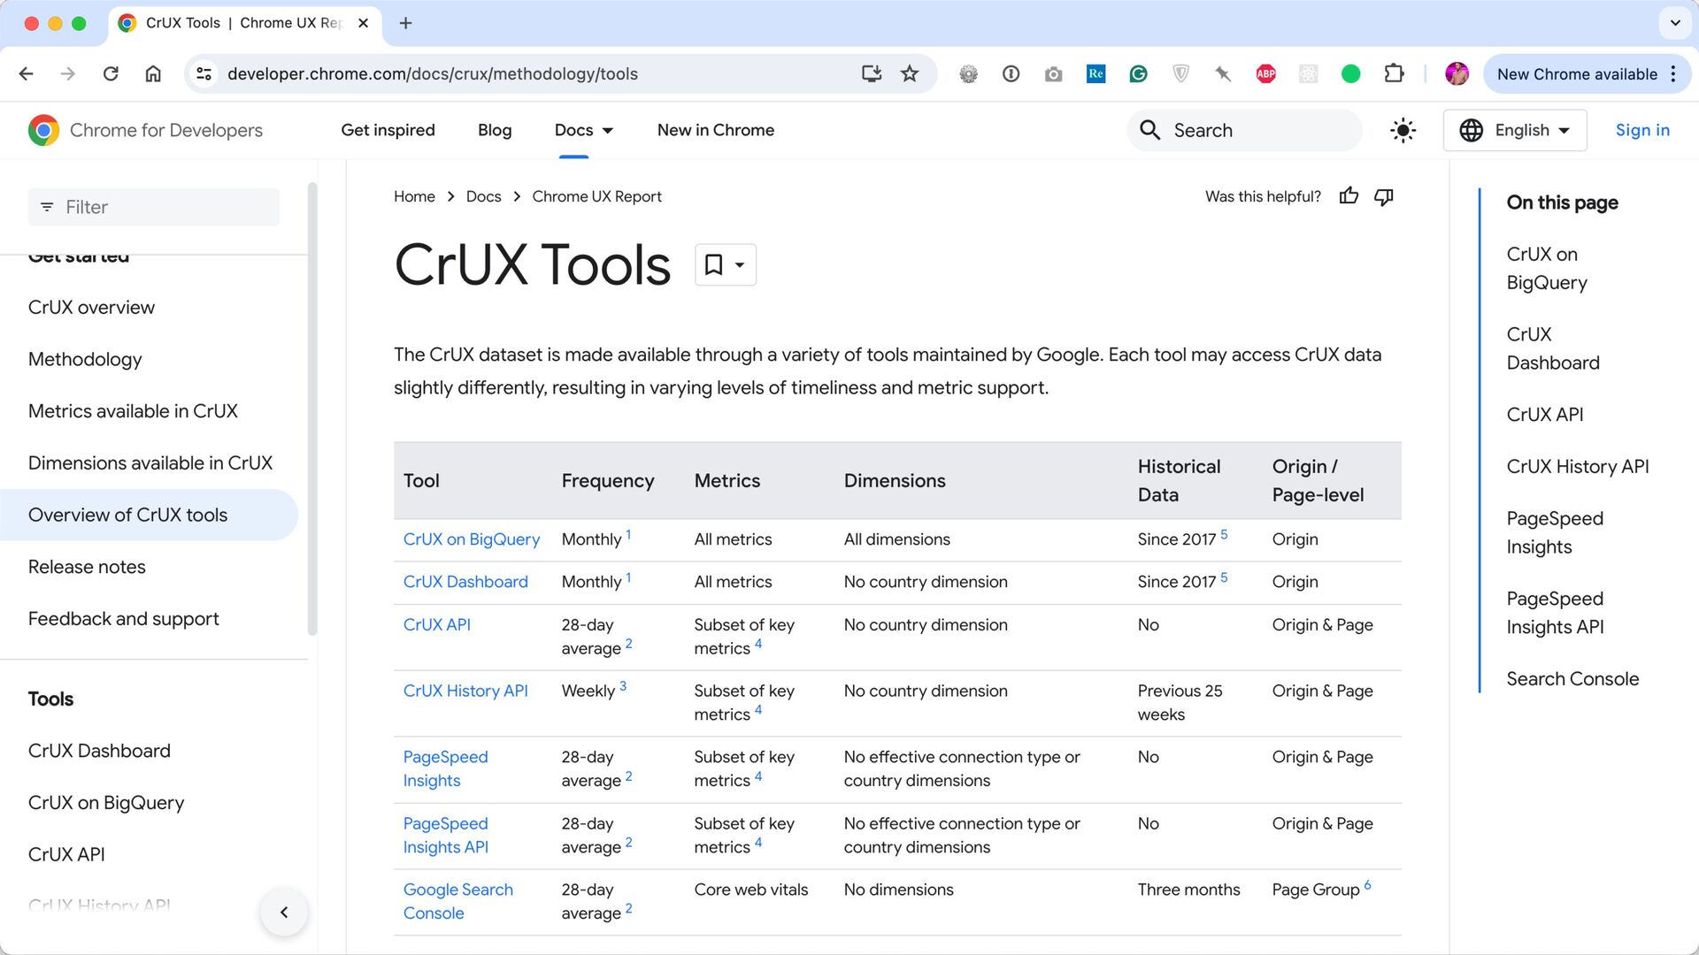The height and width of the screenshot is (955, 1699).
Task: Open the user profile avatar
Action: [1457, 74]
